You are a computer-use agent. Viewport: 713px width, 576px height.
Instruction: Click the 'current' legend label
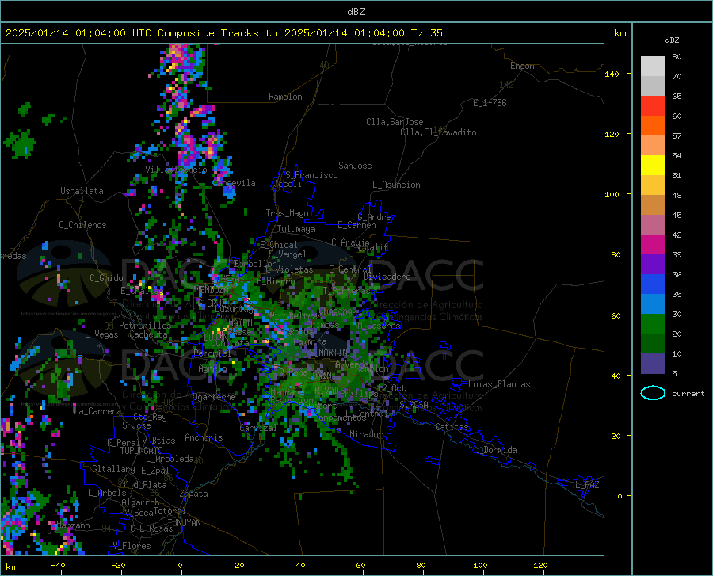688,394
